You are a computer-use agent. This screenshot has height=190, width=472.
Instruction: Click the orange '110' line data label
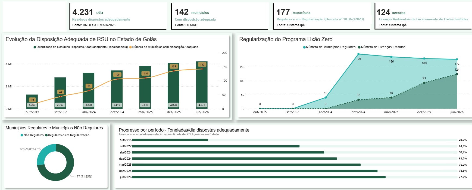[146, 74]
